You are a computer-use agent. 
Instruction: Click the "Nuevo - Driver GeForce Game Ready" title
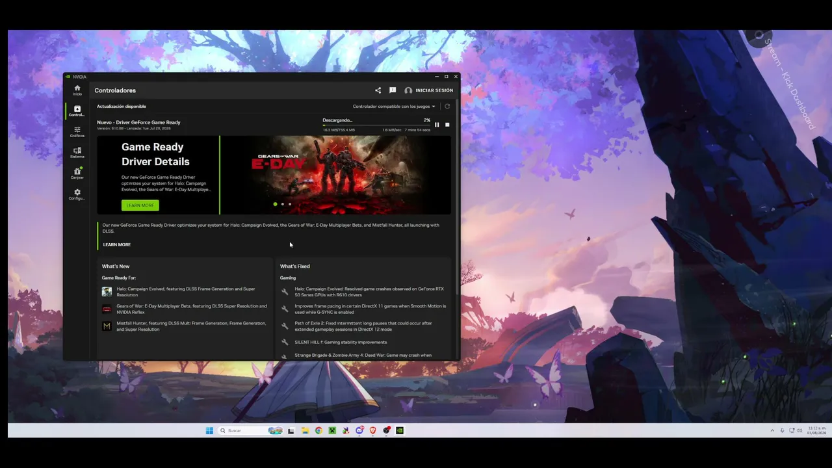(x=138, y=122)
